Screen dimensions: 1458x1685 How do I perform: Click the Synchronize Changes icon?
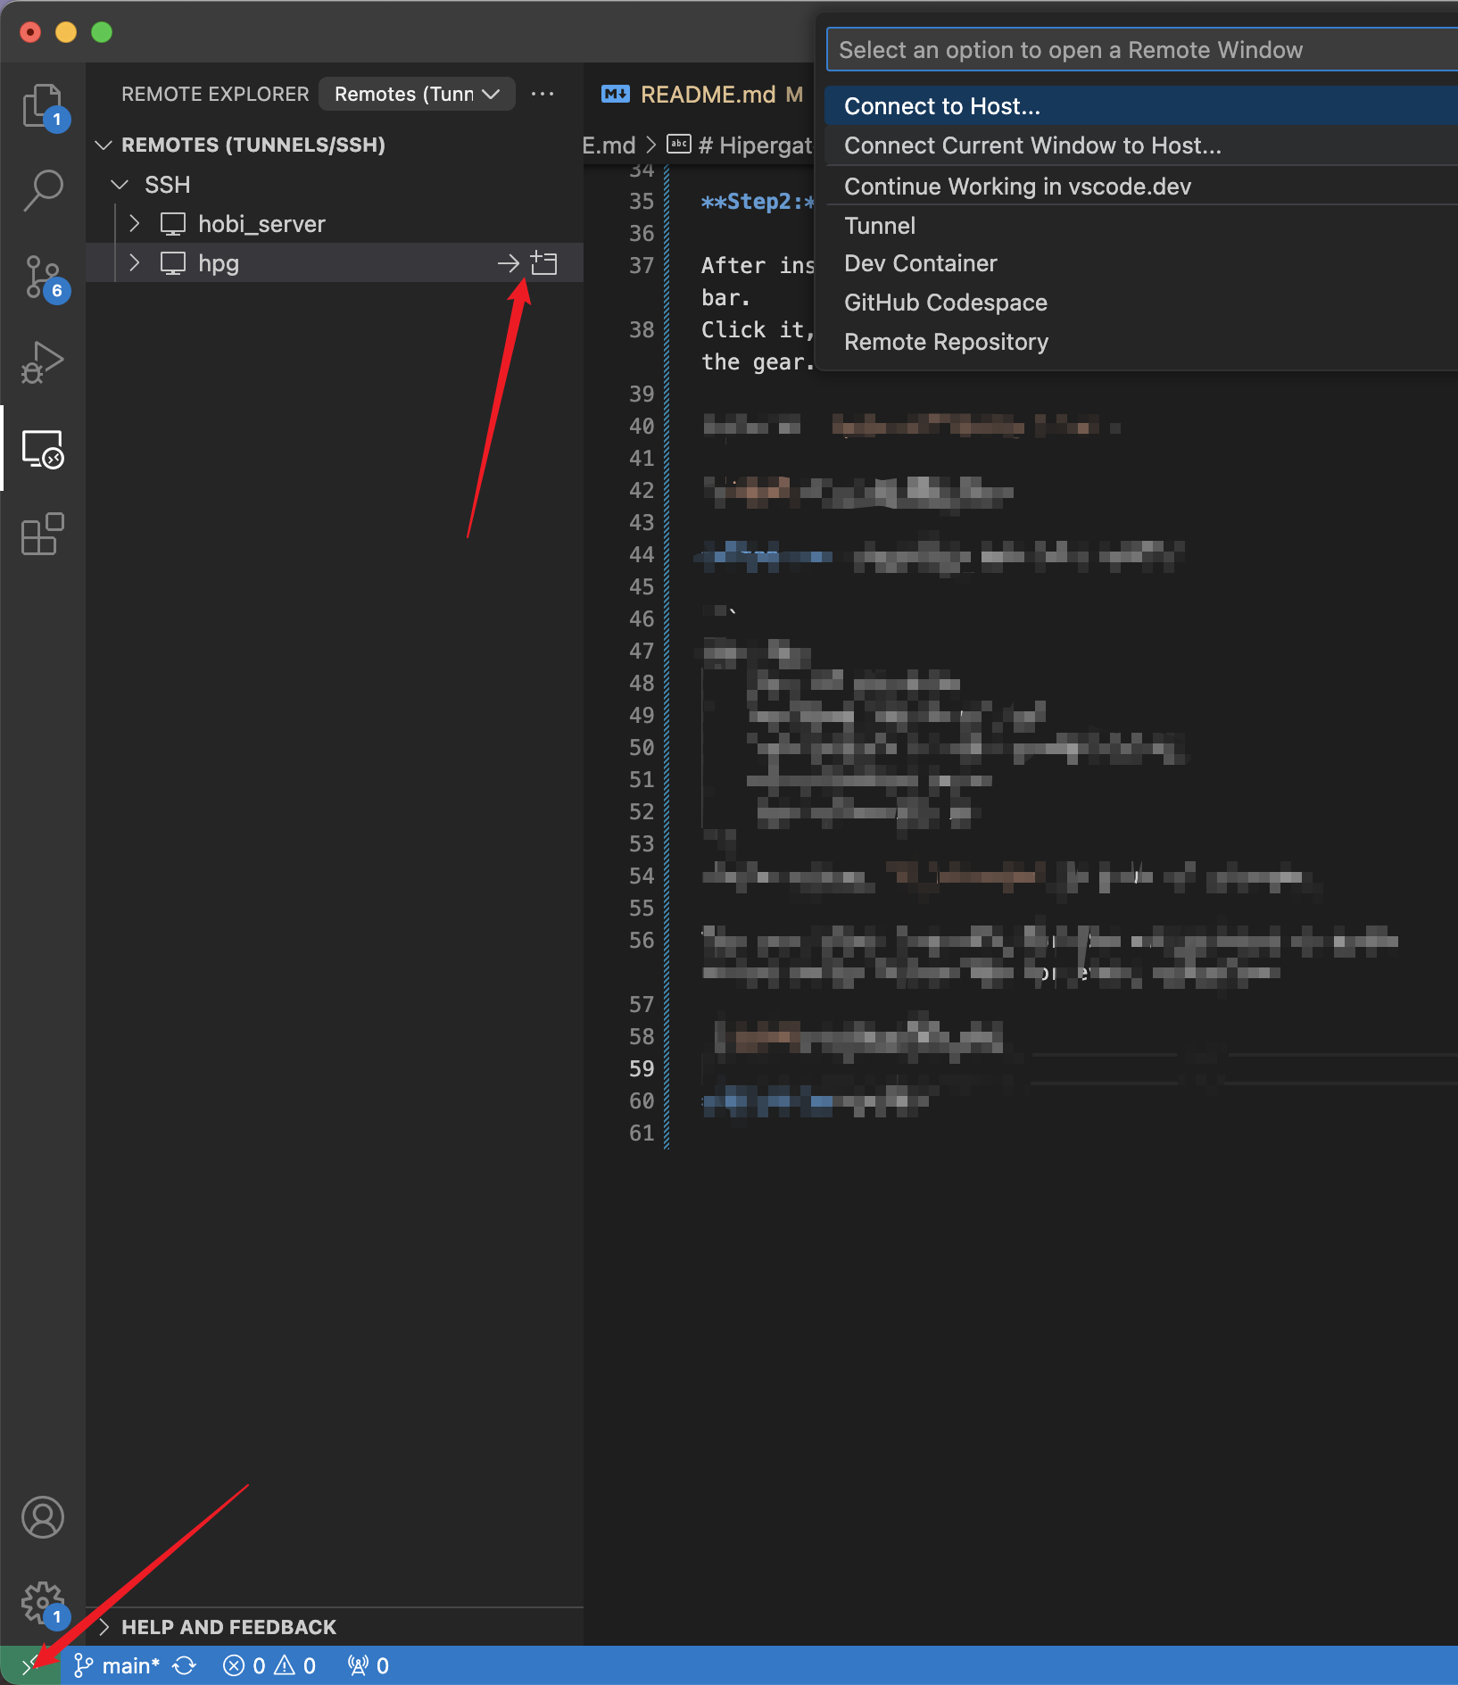[x=185, y=1665]
